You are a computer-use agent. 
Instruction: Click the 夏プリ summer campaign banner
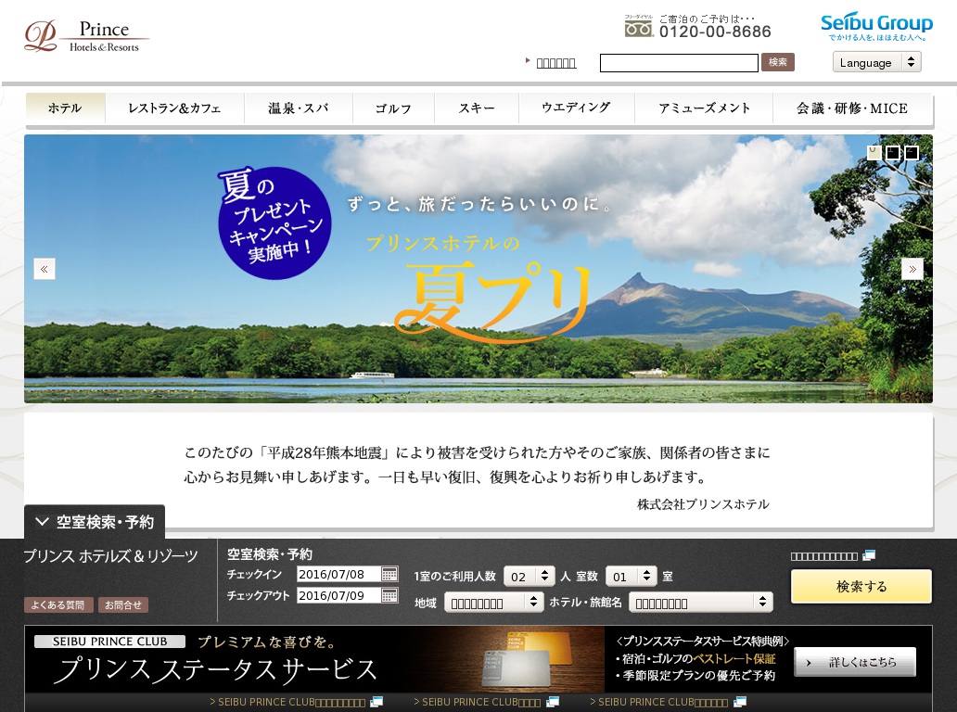pos(478,269)
